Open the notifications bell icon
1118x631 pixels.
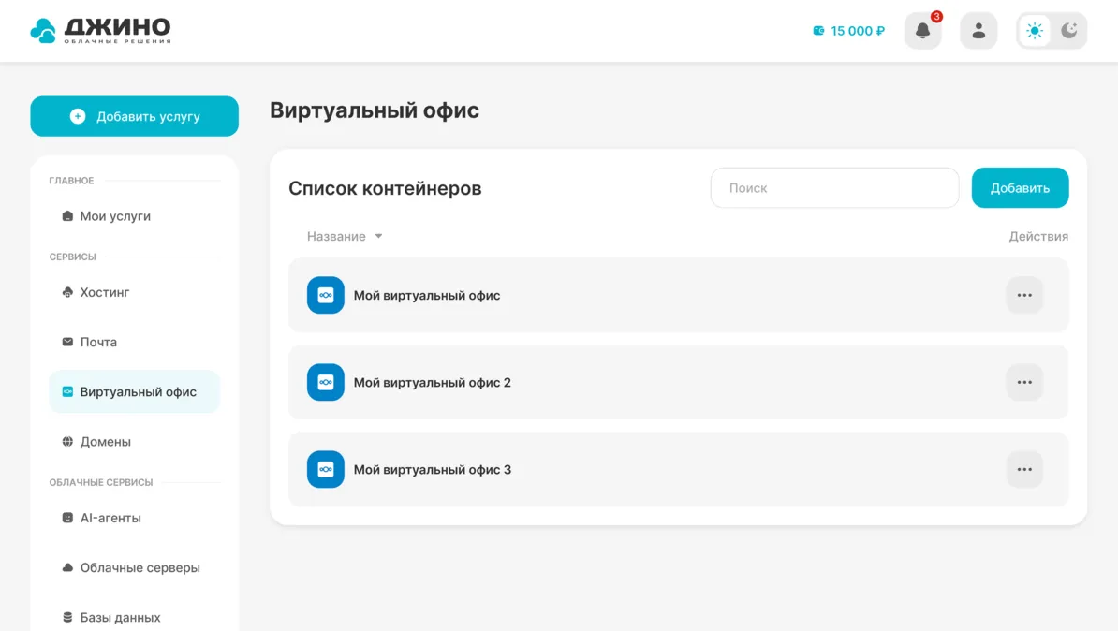tap(922, 31)
